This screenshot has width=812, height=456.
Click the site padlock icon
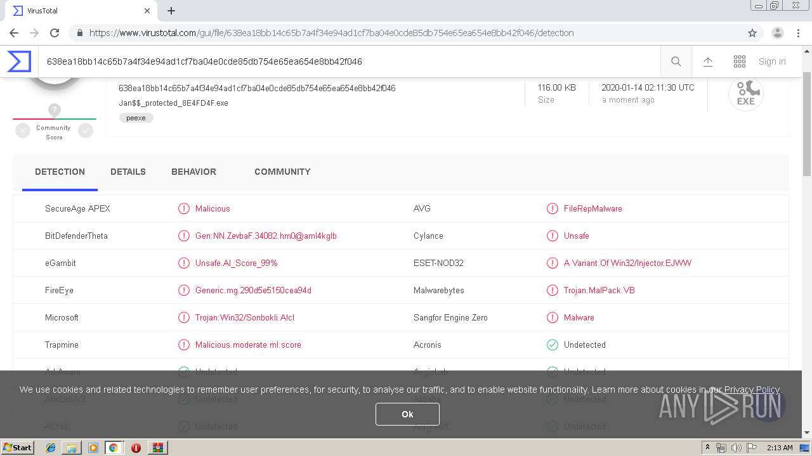[79, 33]
